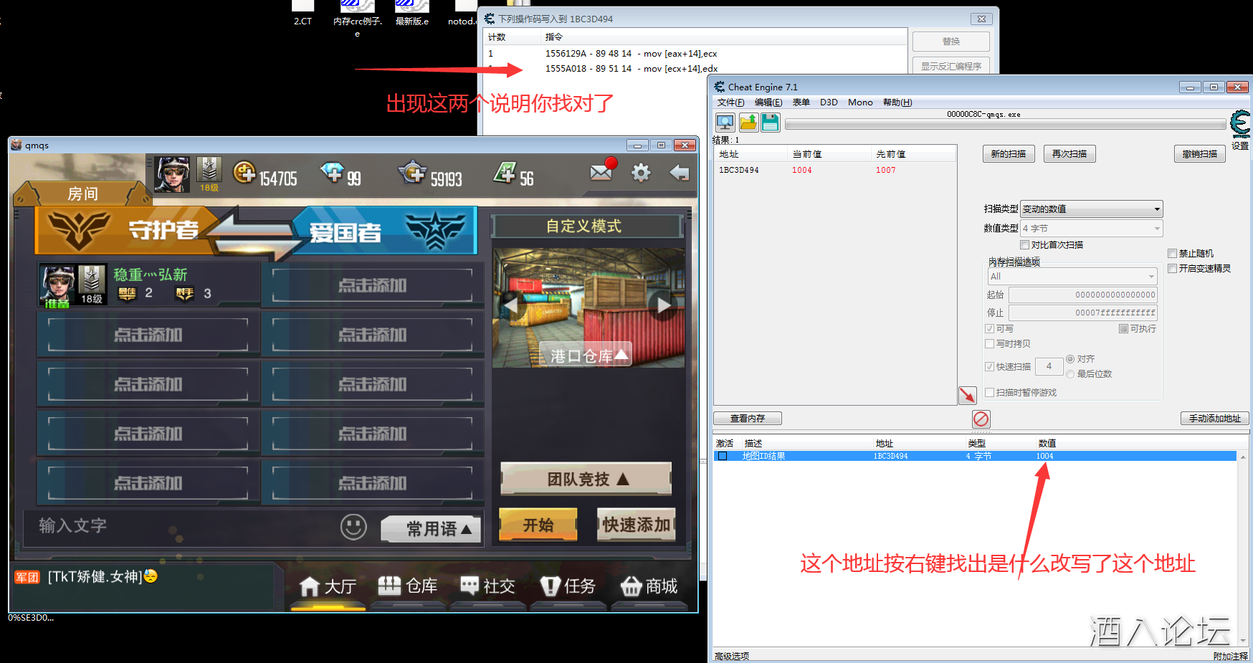Image resolution: width=1253 pixels, height=663 pixels.
Task: Open the game settings gear icon
Action: click(641, 173)
